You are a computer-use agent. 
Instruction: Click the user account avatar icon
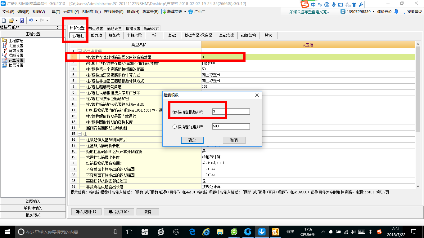click(x=343, y=11)
